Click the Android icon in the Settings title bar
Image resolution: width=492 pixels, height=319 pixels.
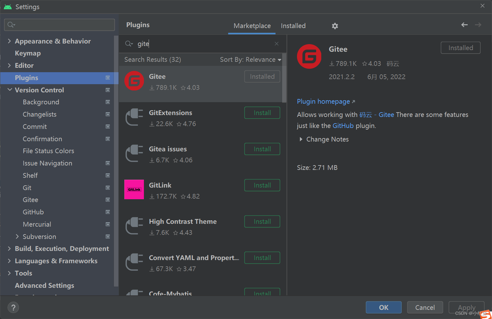8,7
